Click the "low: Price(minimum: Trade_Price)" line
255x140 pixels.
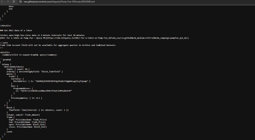pos(27,122)
